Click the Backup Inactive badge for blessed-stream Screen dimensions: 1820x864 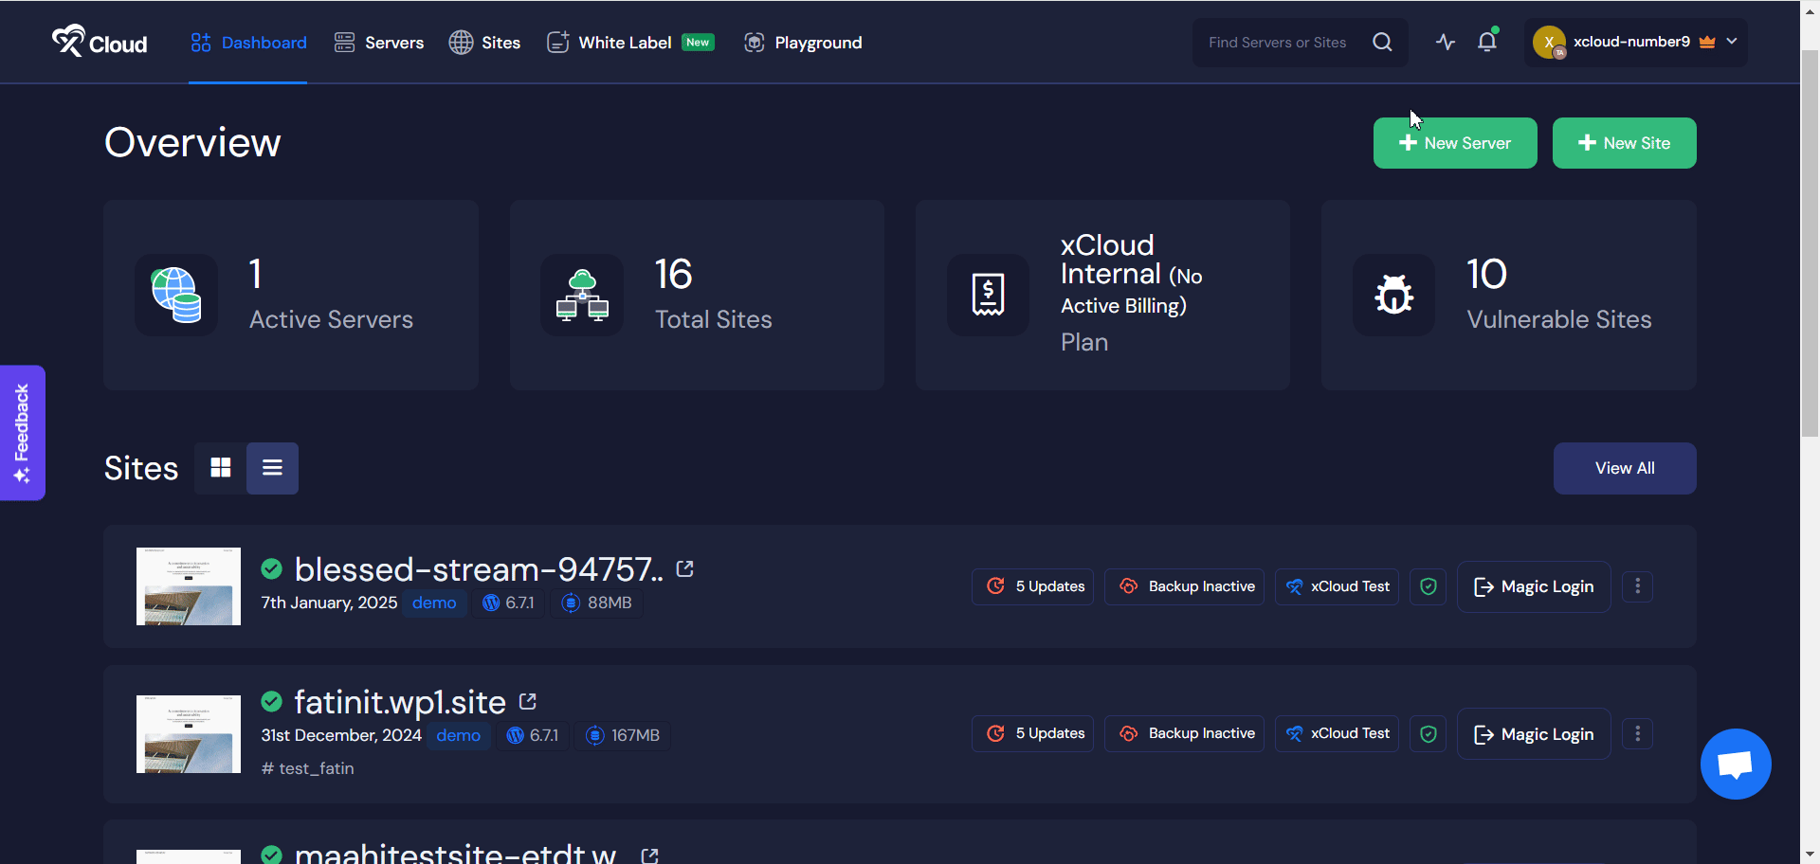[1184, 586]
